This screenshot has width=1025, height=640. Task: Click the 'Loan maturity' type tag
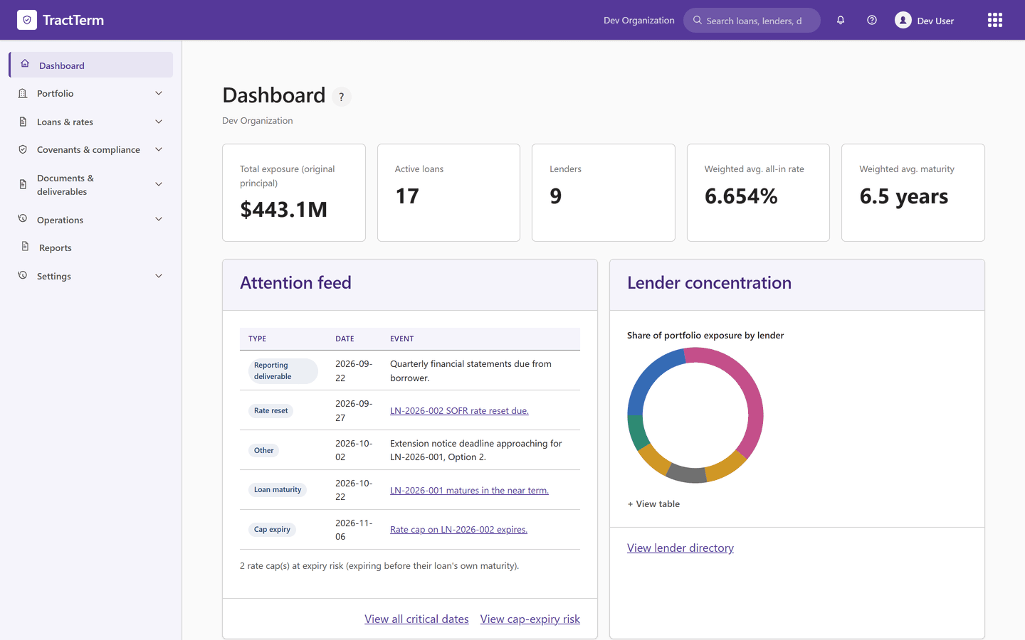click(x=278, y=489)
